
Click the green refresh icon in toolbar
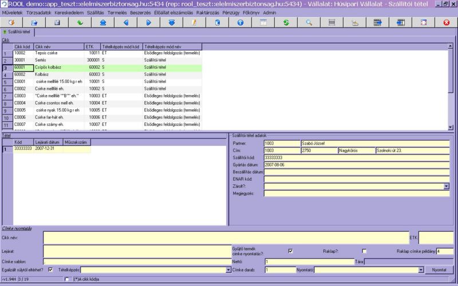(286, 22)
